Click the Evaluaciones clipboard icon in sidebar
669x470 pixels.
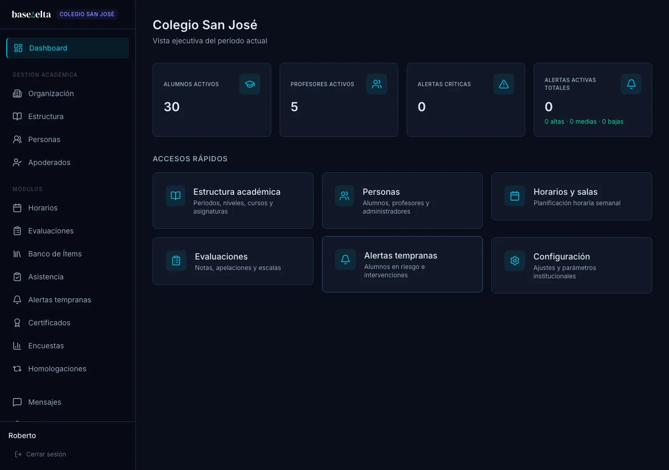point(17,231)
